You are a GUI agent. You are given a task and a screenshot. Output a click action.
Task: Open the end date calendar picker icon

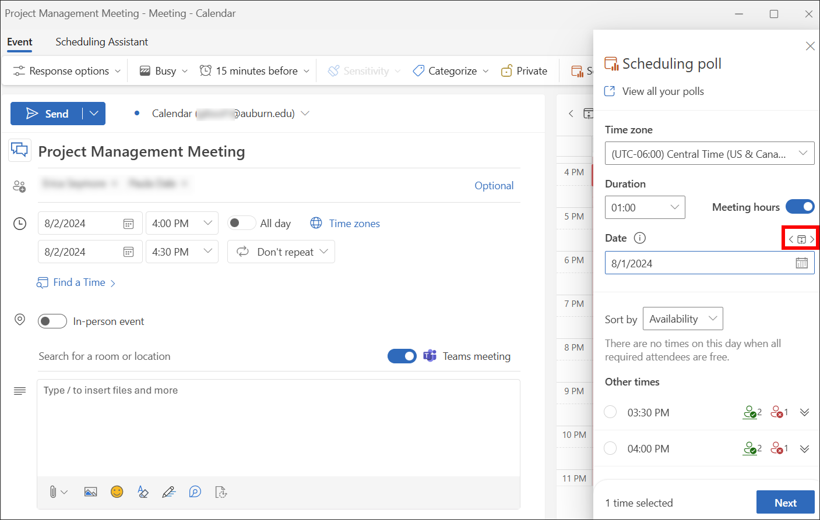[x=128, y=252]
